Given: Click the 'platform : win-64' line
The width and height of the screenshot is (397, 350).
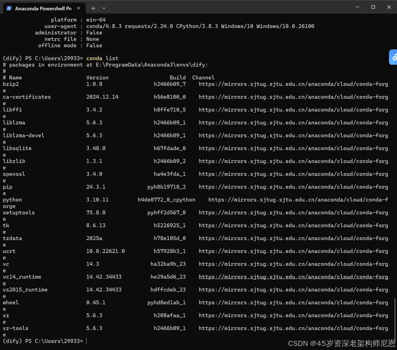Looking at the screenshot, I should (x=78, y=20).
